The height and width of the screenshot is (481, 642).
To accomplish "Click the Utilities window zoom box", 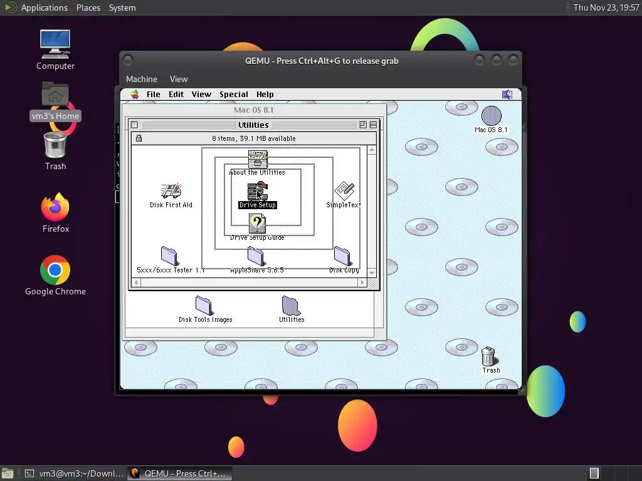I will tap(363, 125).
